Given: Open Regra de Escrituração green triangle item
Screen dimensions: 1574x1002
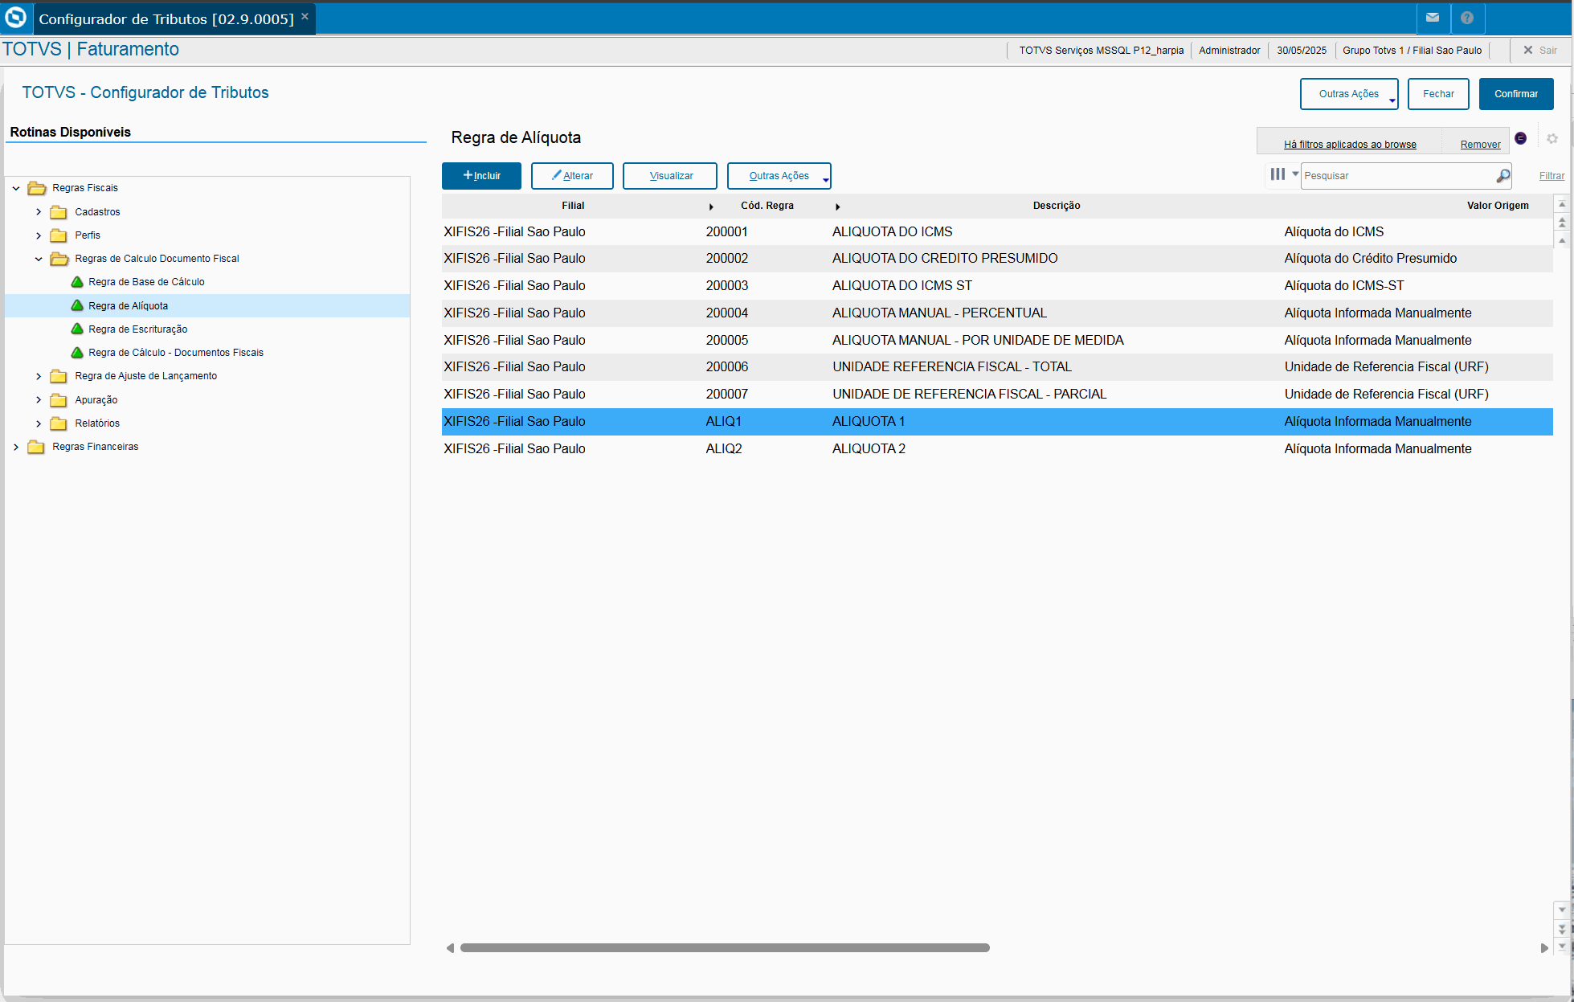Looking at the screenshot, I should coord(137,329).
